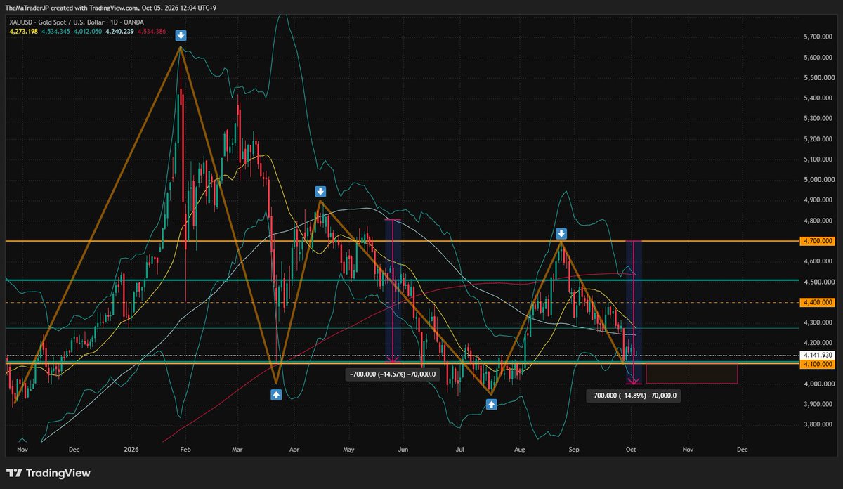Select the -700.000 (-14.89%) measurement label
The width and height of the screenshot is (843, 489).
click(x=633, y=396)
